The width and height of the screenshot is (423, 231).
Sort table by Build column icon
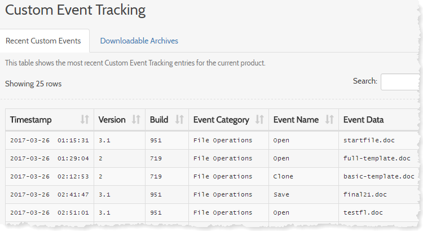tap(179, 119)
